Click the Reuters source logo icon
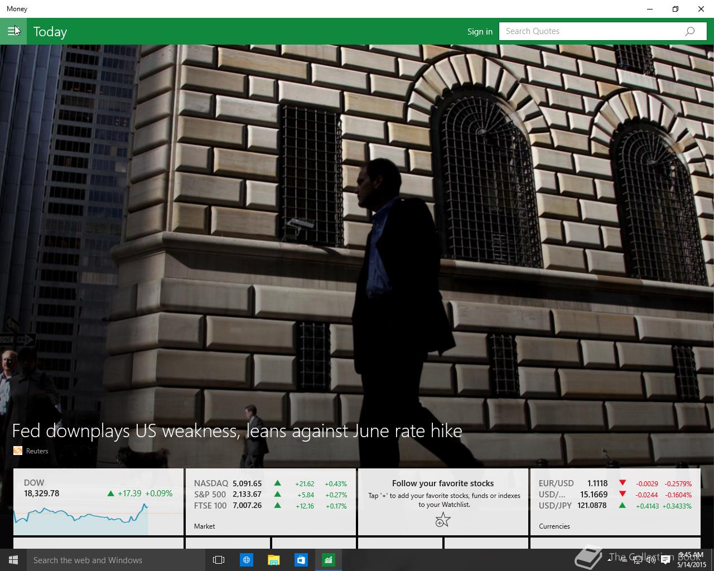The image size is (714, 571). coord(18,451)
